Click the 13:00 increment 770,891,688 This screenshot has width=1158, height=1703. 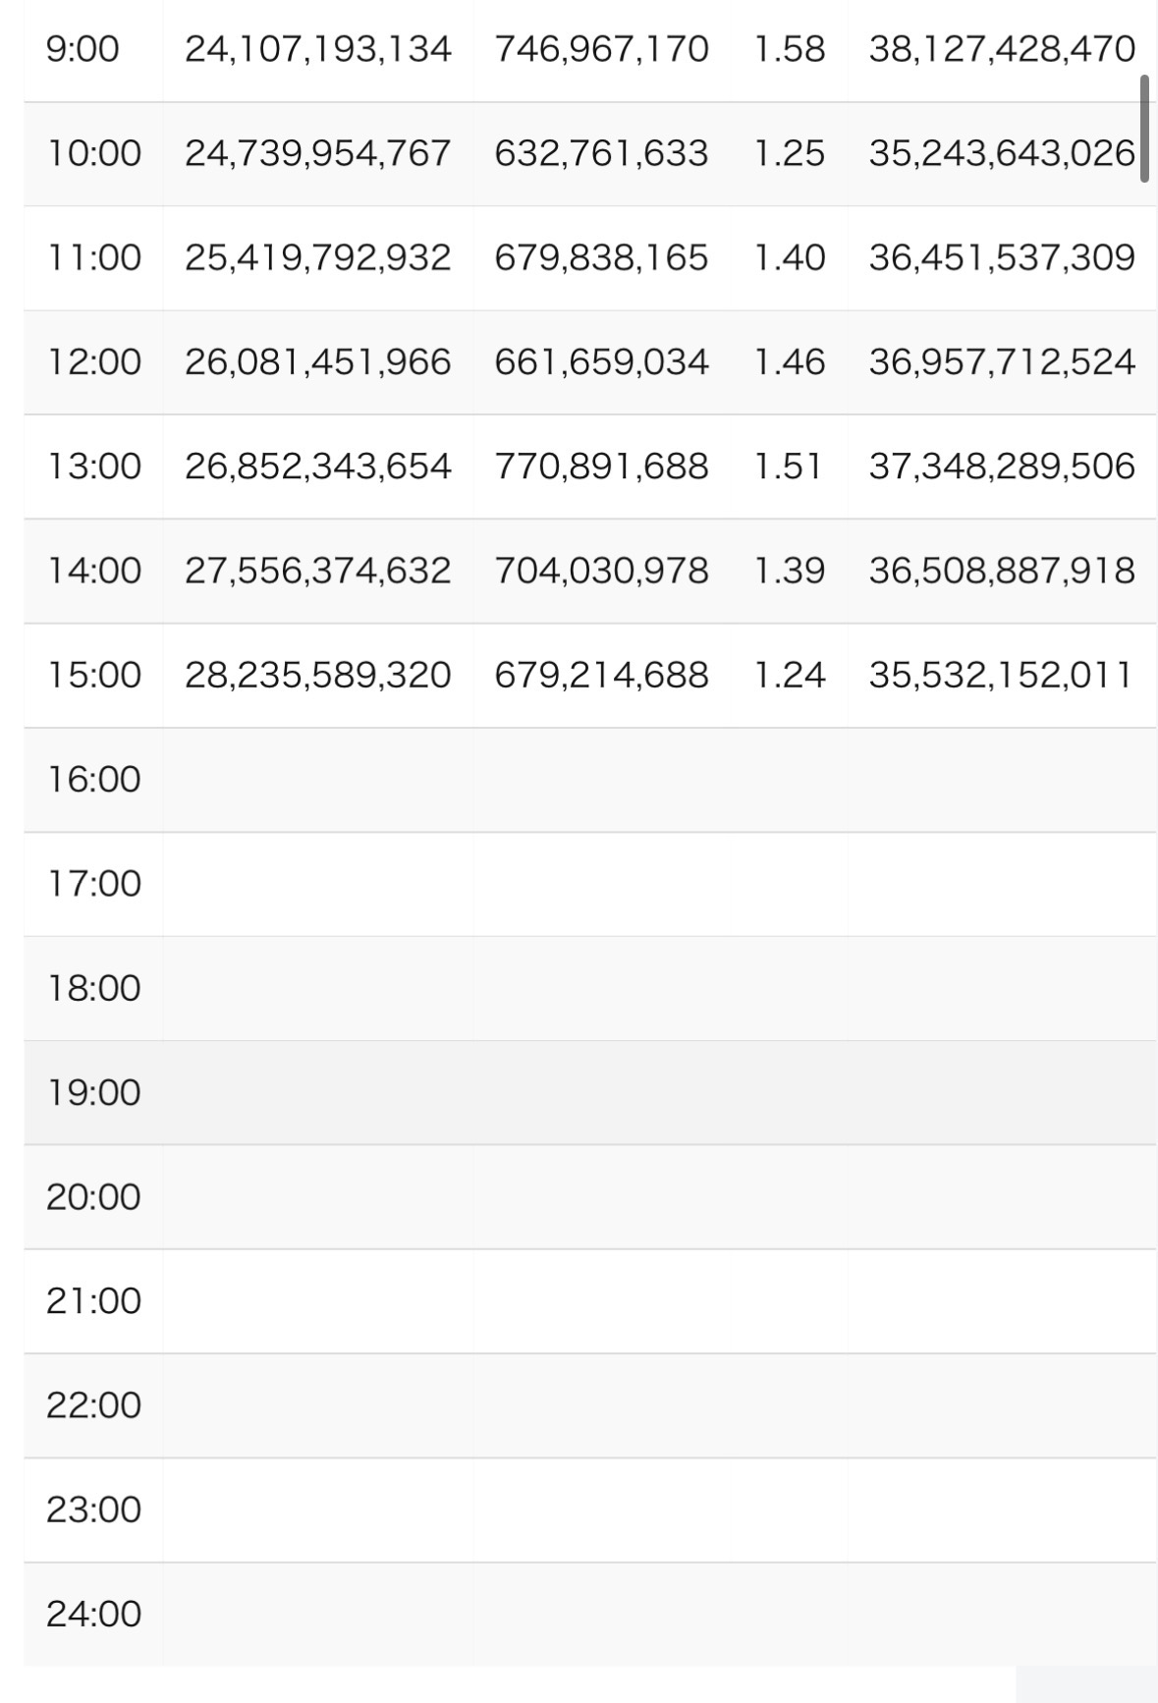[x=601, y=467]
